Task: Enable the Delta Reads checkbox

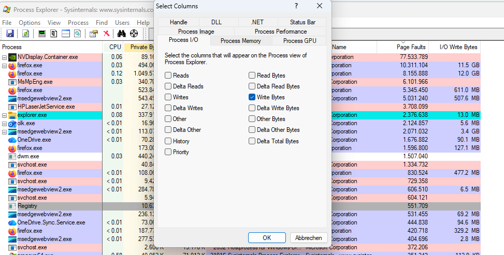Action: coord(168,86)
